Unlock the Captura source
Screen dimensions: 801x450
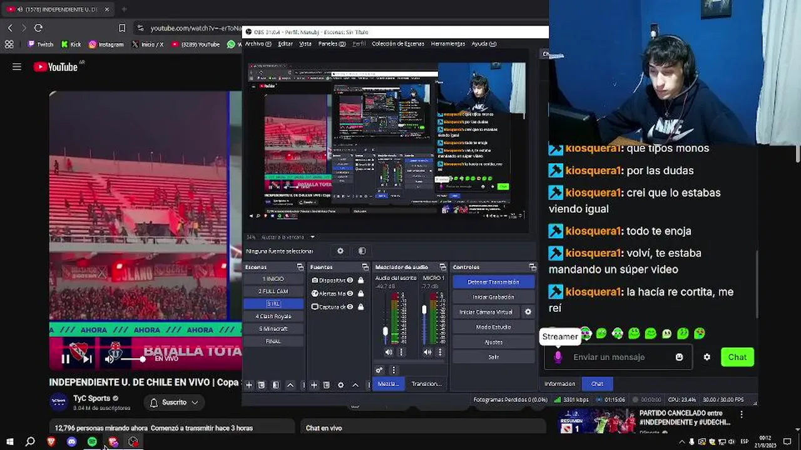coord(360,307)
